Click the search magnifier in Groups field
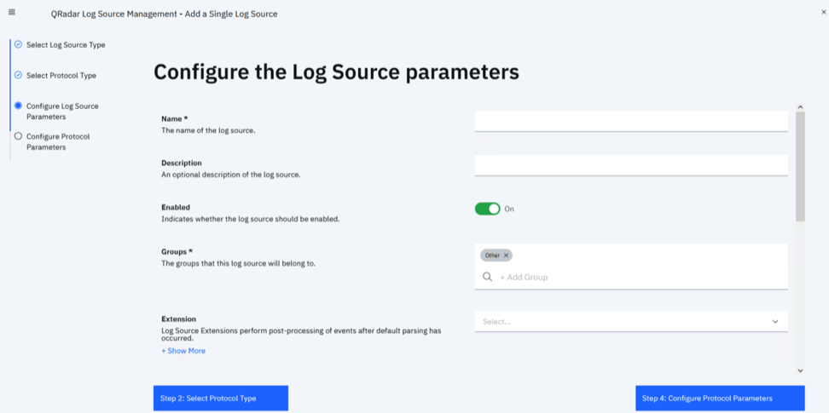 coord(488,277)
